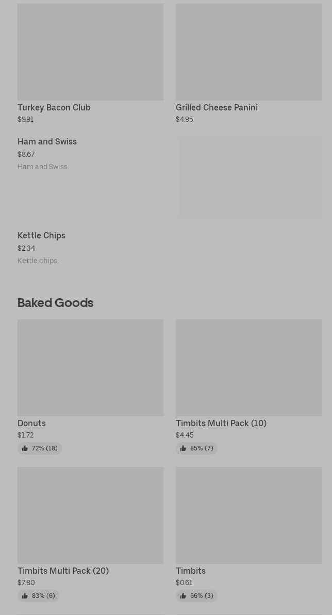Click the Timbits Multi Pack (20) title
Screen dimensions: 332x615
[63, 571]
